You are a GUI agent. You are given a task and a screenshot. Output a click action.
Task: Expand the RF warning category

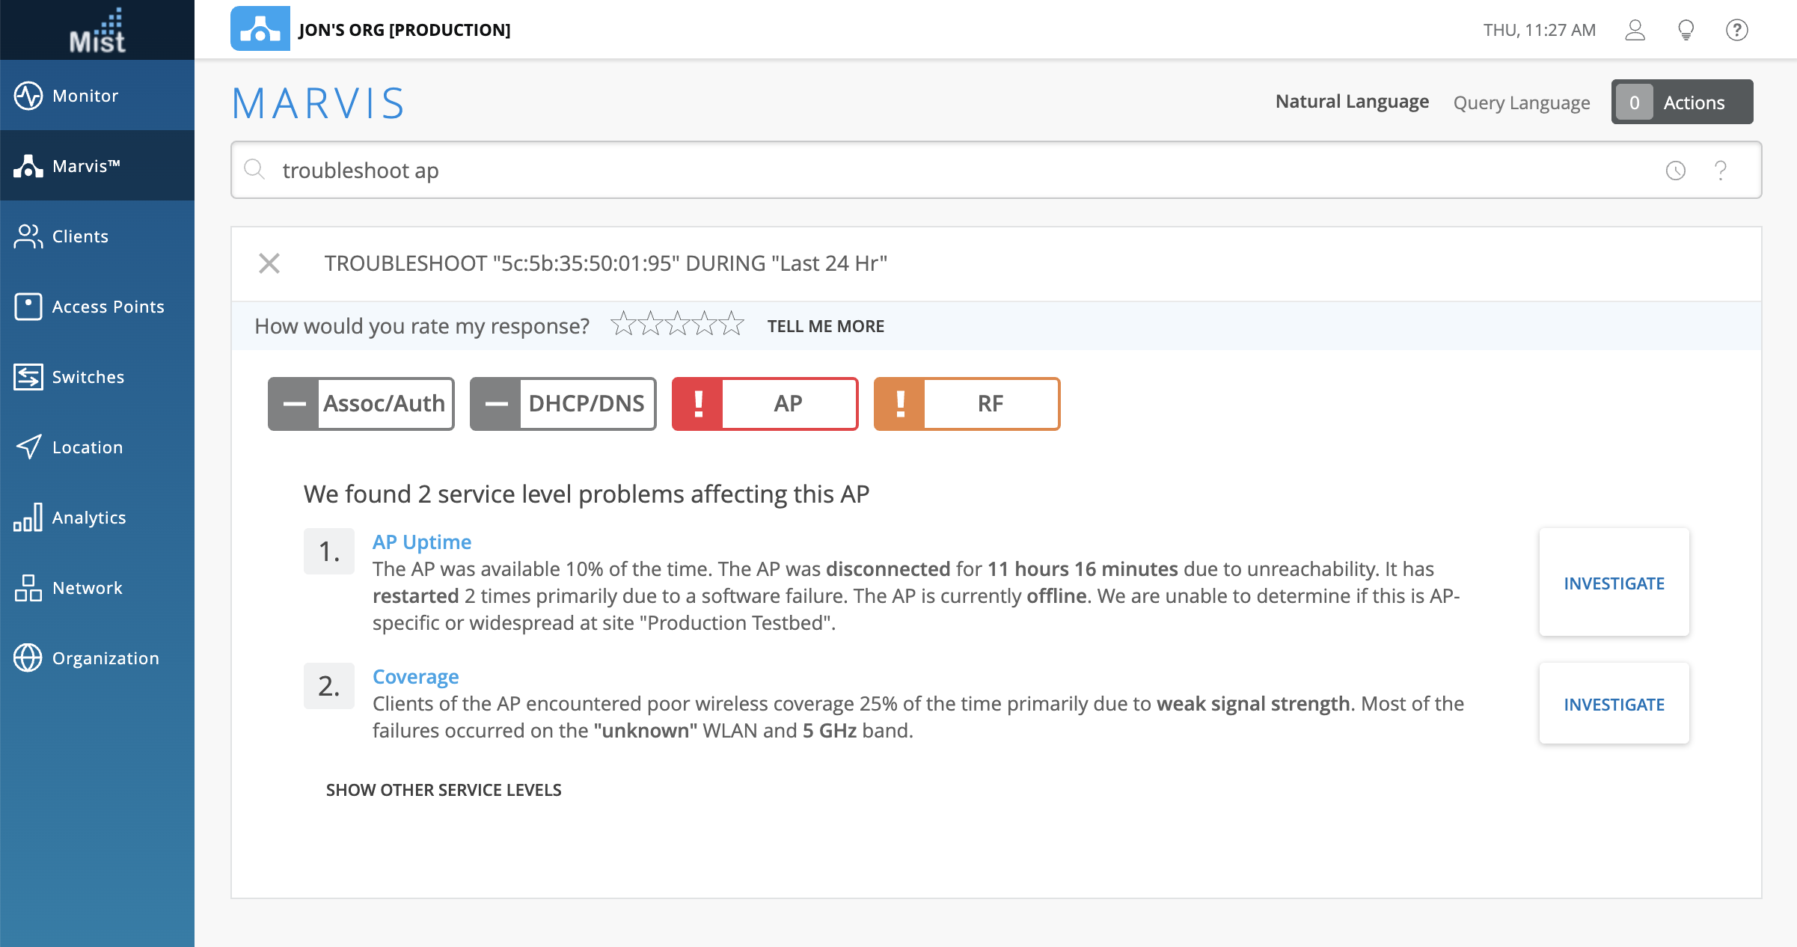click(967, 404)
